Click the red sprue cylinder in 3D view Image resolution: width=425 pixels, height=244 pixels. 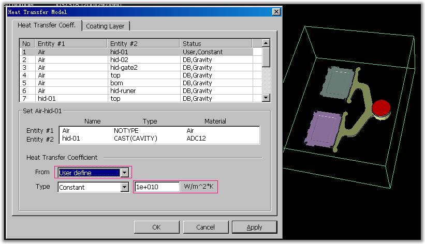click(381, 108)
